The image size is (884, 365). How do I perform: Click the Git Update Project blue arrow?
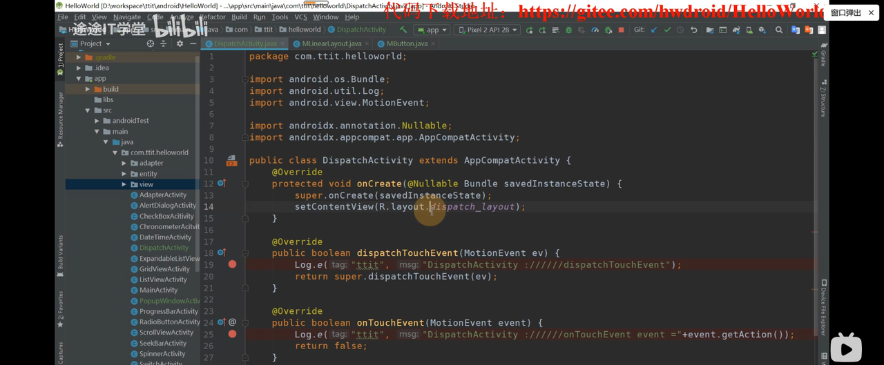click(x=654, y=30)
